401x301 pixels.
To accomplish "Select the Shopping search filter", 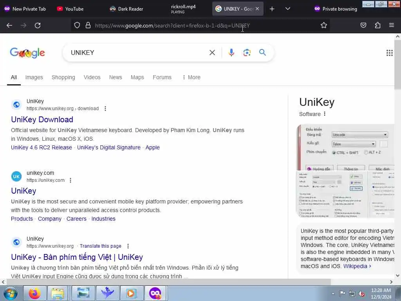I will coord(63,77).
